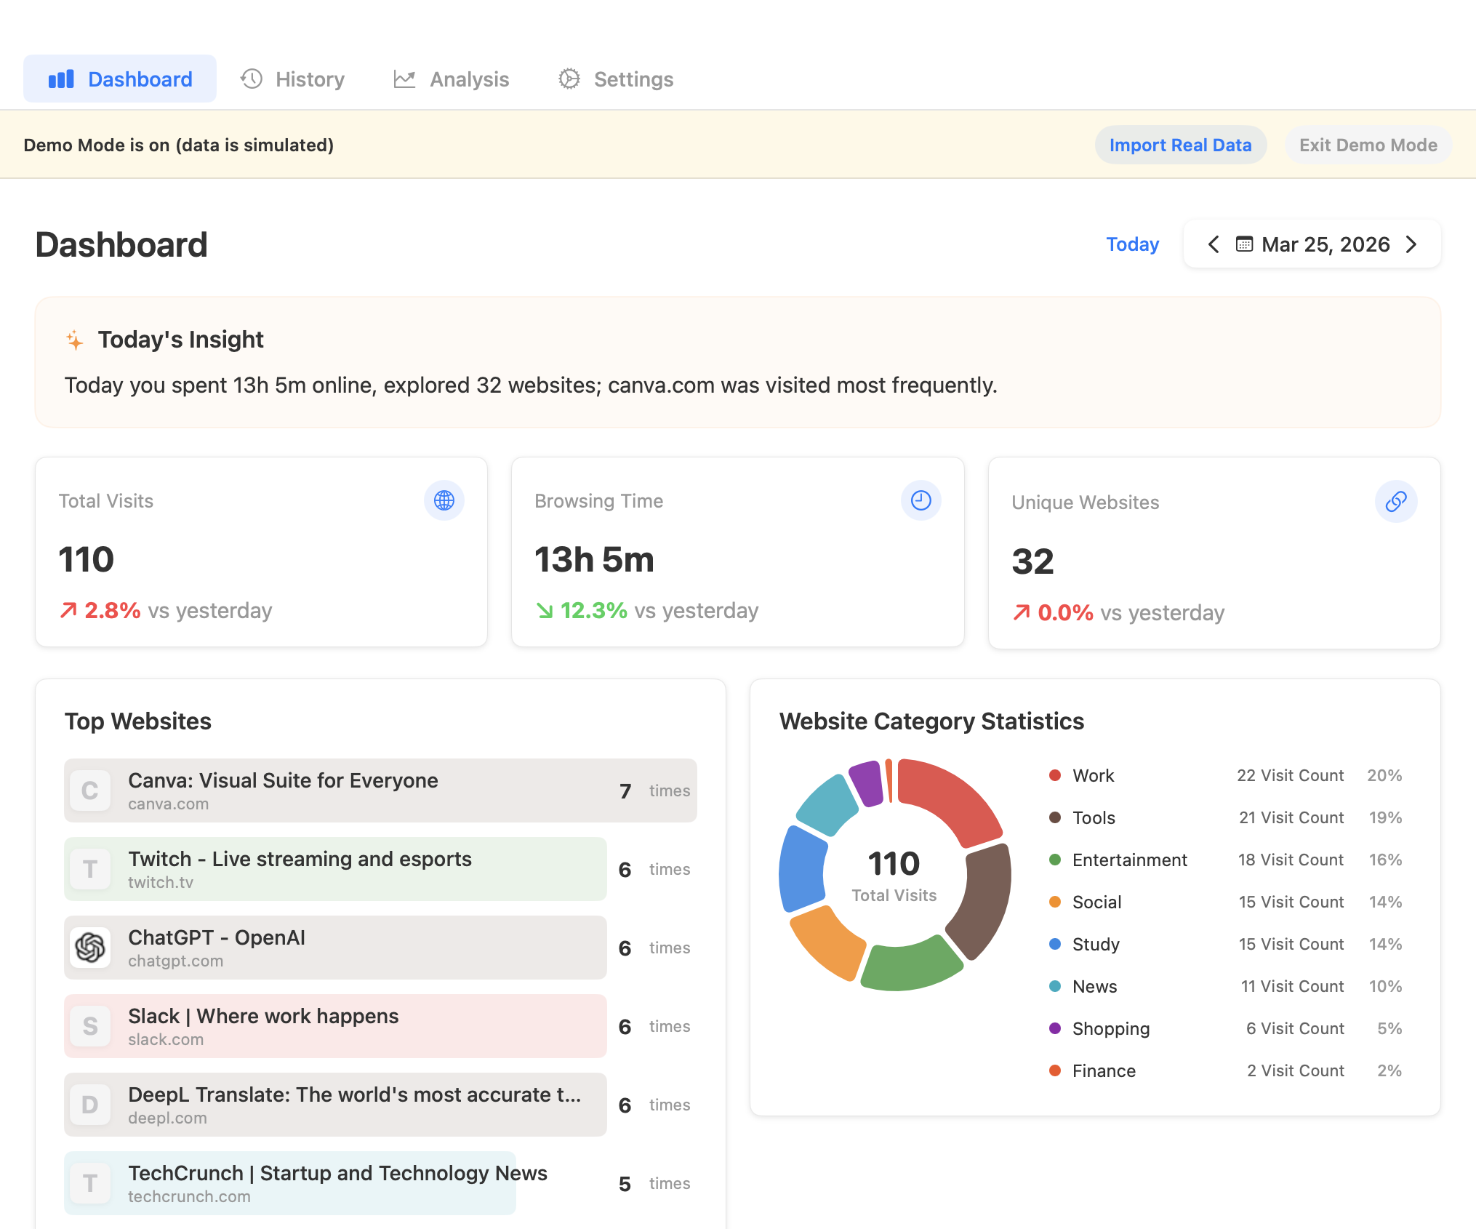The image size is (1476, 1229).
Task: Select the Social legend entry
Action: 1225,902
